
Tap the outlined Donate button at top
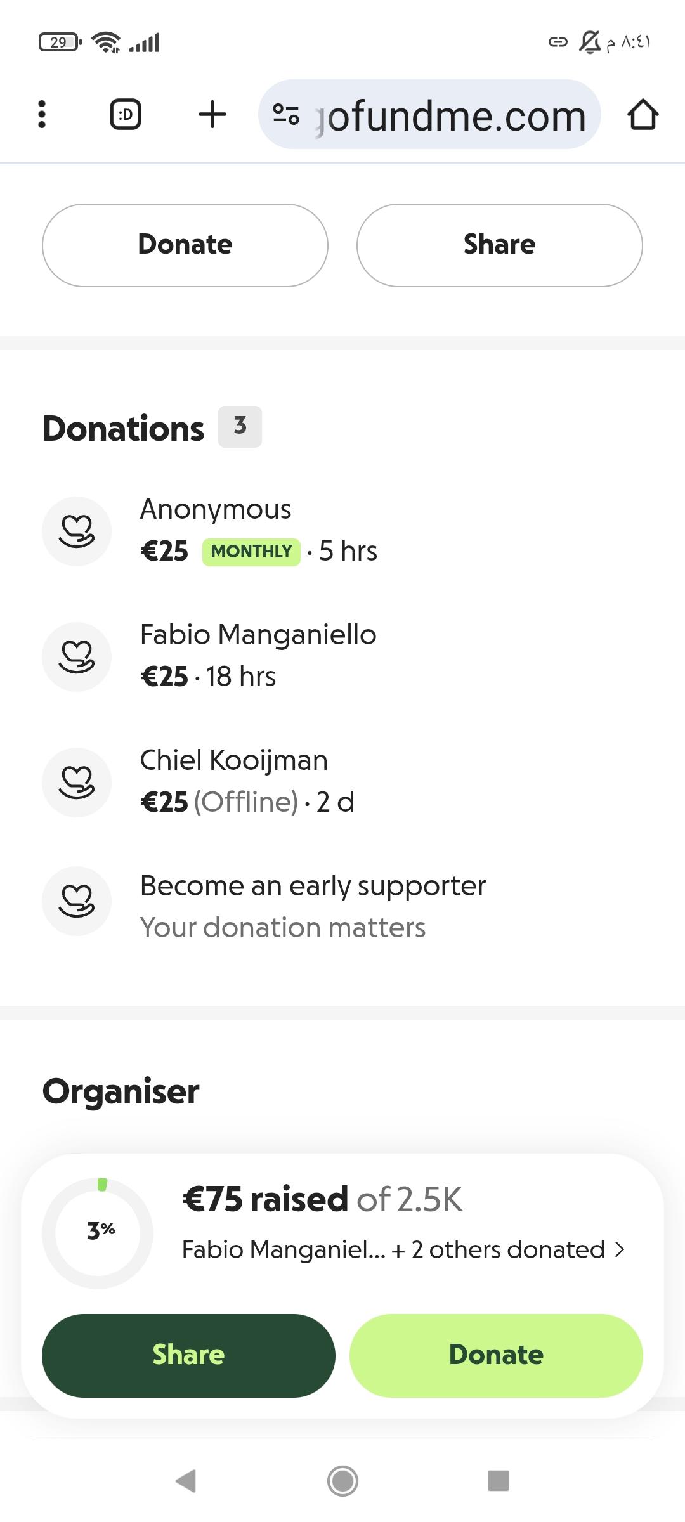pyautogui.click(x=185, y=245)
